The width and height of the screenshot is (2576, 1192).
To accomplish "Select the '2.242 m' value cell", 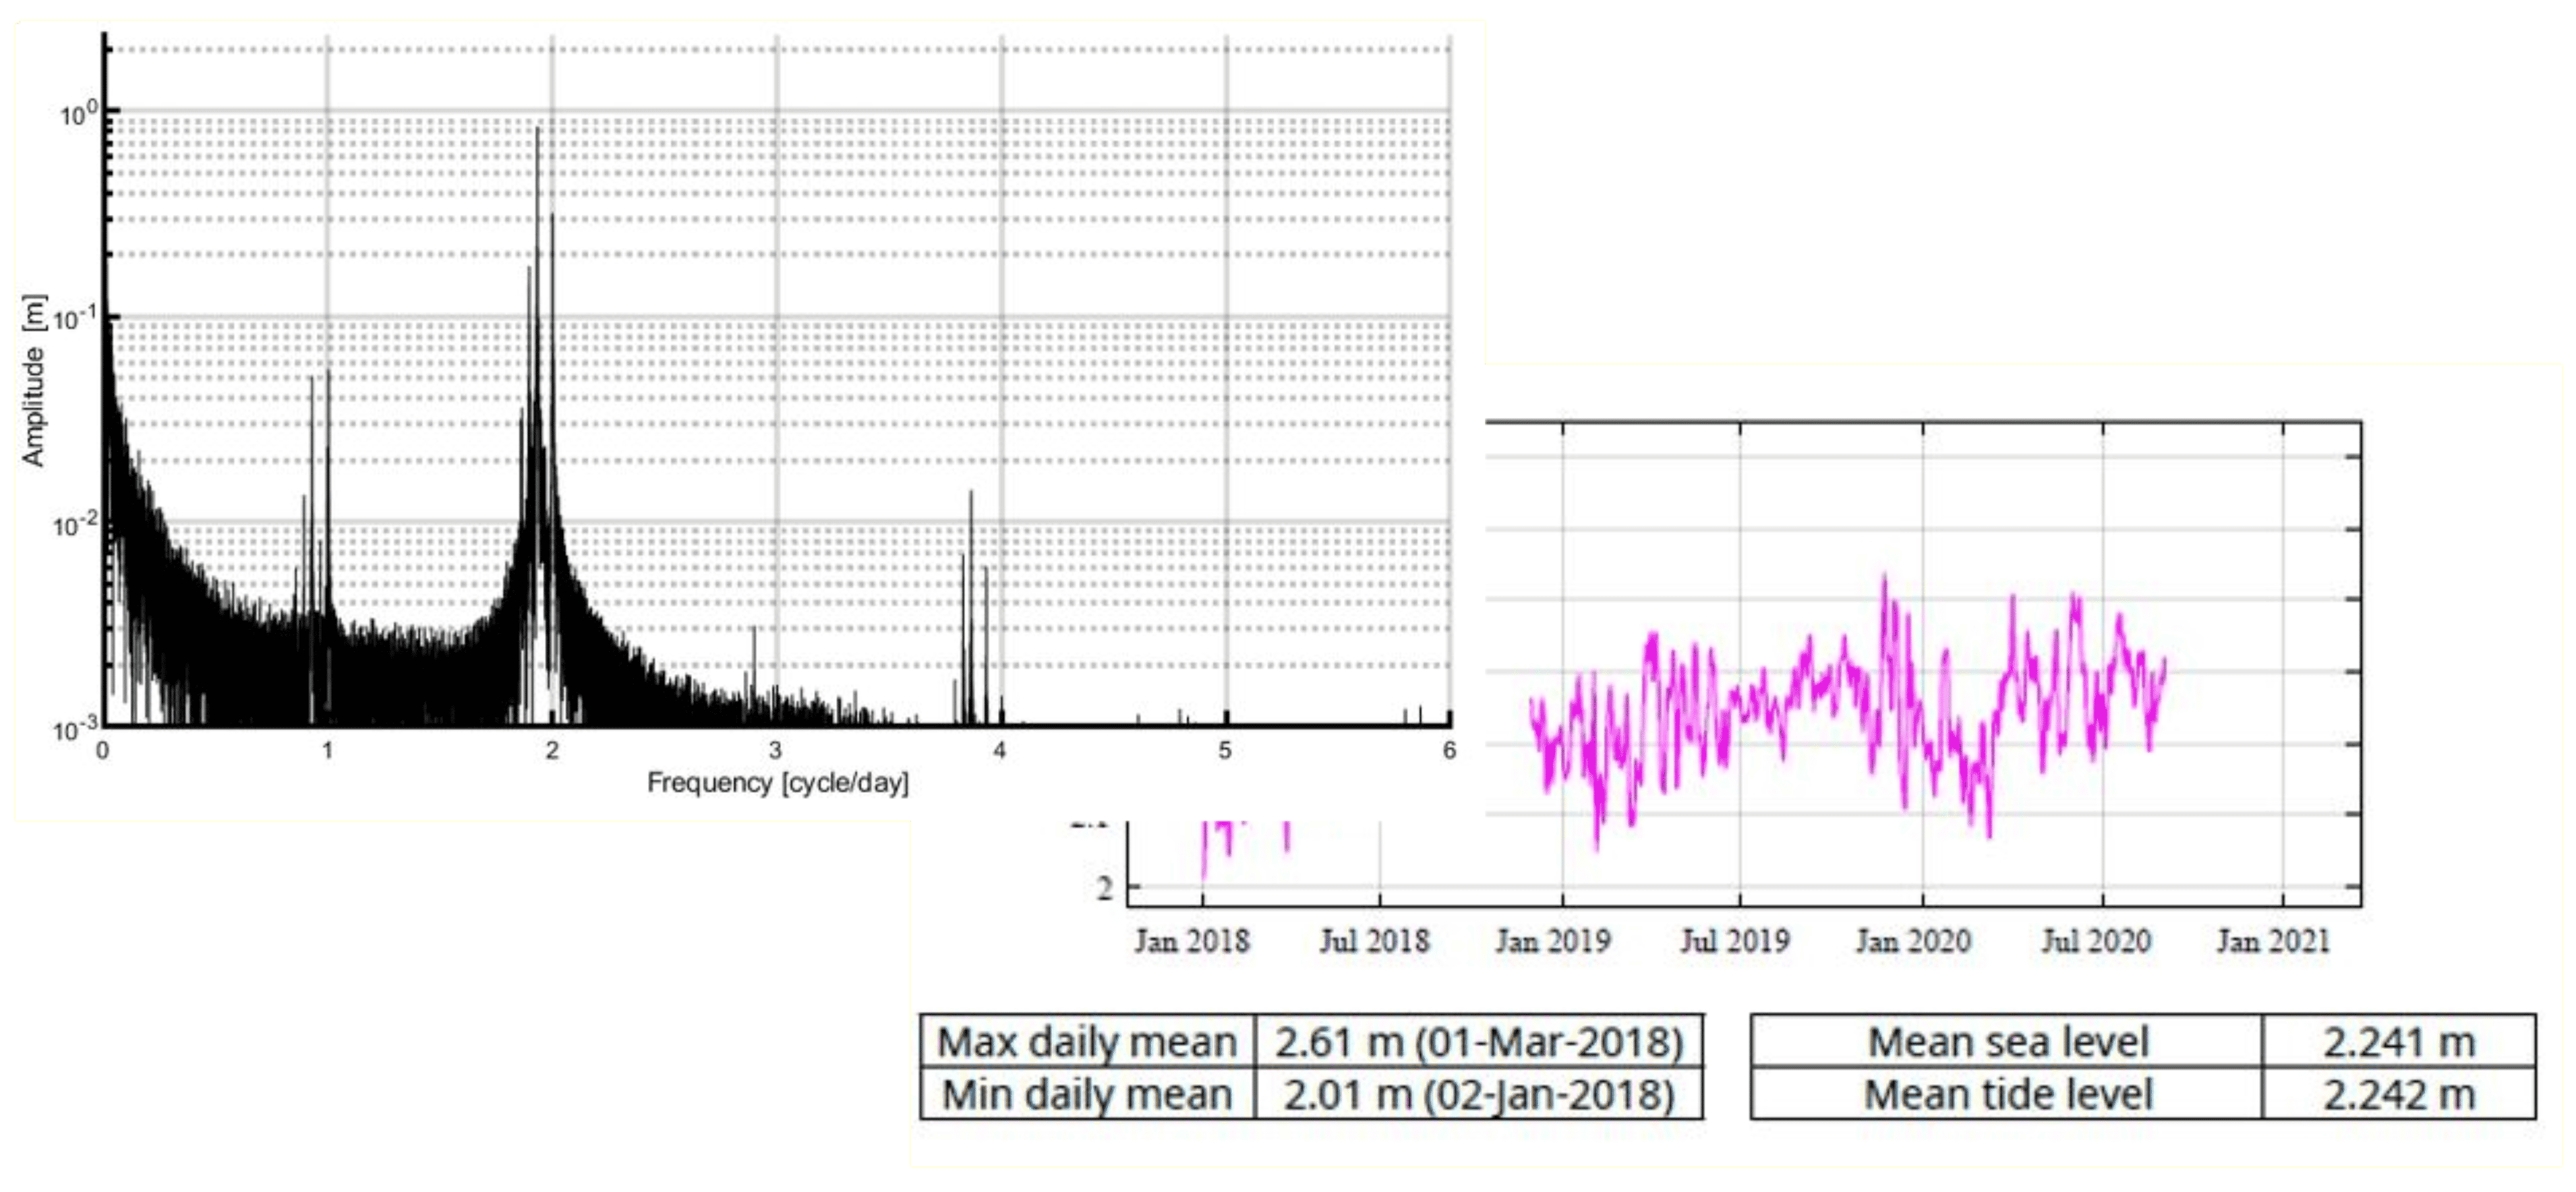I will (x=2398, y=1094).
